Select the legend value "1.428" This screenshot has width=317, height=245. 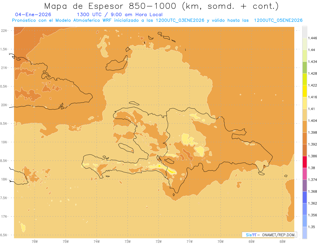tap(312, 73)
